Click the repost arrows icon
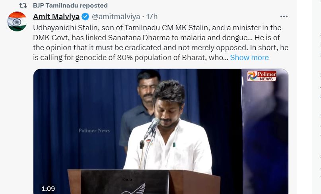Viewport: 321px width, 194px height. (x=23, y=6)
